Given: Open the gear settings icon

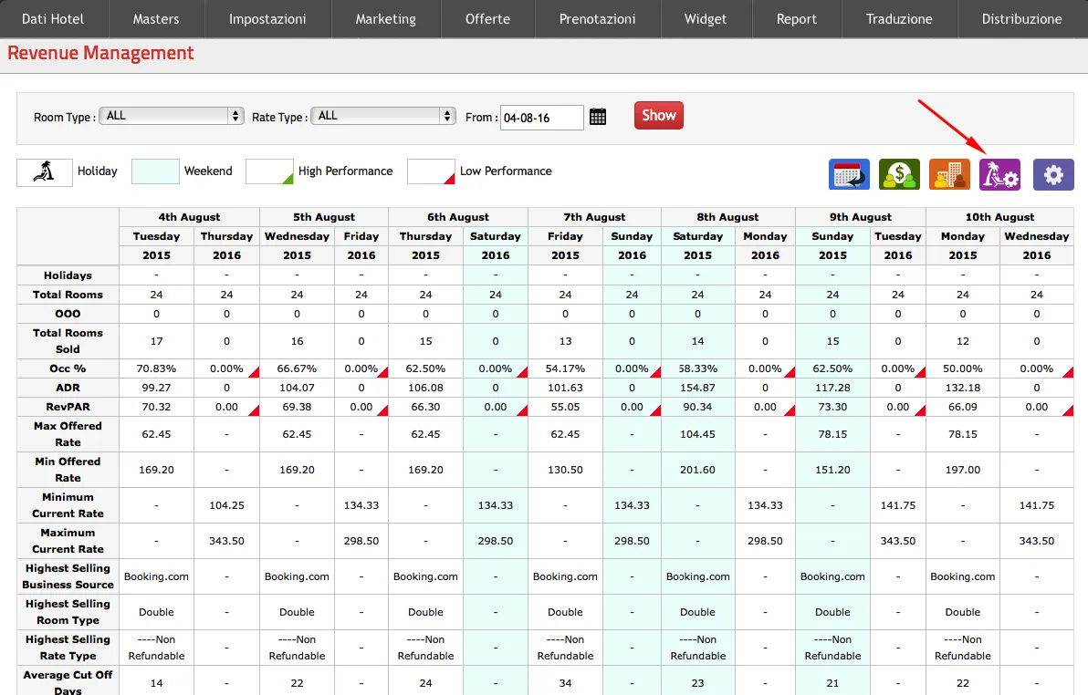Looking at the screenshot, I should tap(1053, 174).
